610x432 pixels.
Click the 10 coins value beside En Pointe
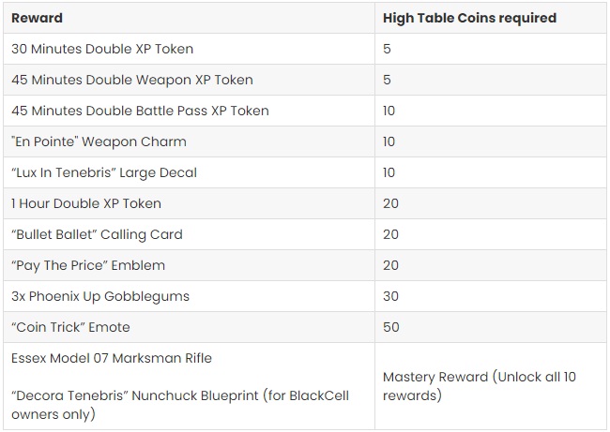(x=389, y=142)
